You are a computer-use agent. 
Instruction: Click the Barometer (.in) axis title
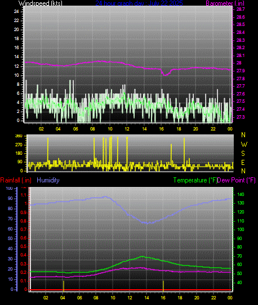click(225, 3)
